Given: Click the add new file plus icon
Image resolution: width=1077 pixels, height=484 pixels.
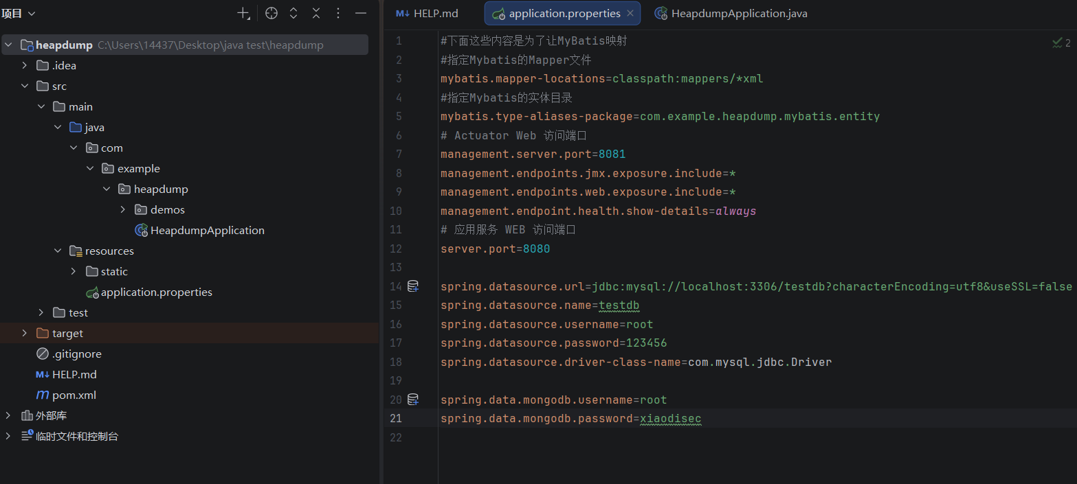Looking at the screenshot, I should (x=243, y=13).
